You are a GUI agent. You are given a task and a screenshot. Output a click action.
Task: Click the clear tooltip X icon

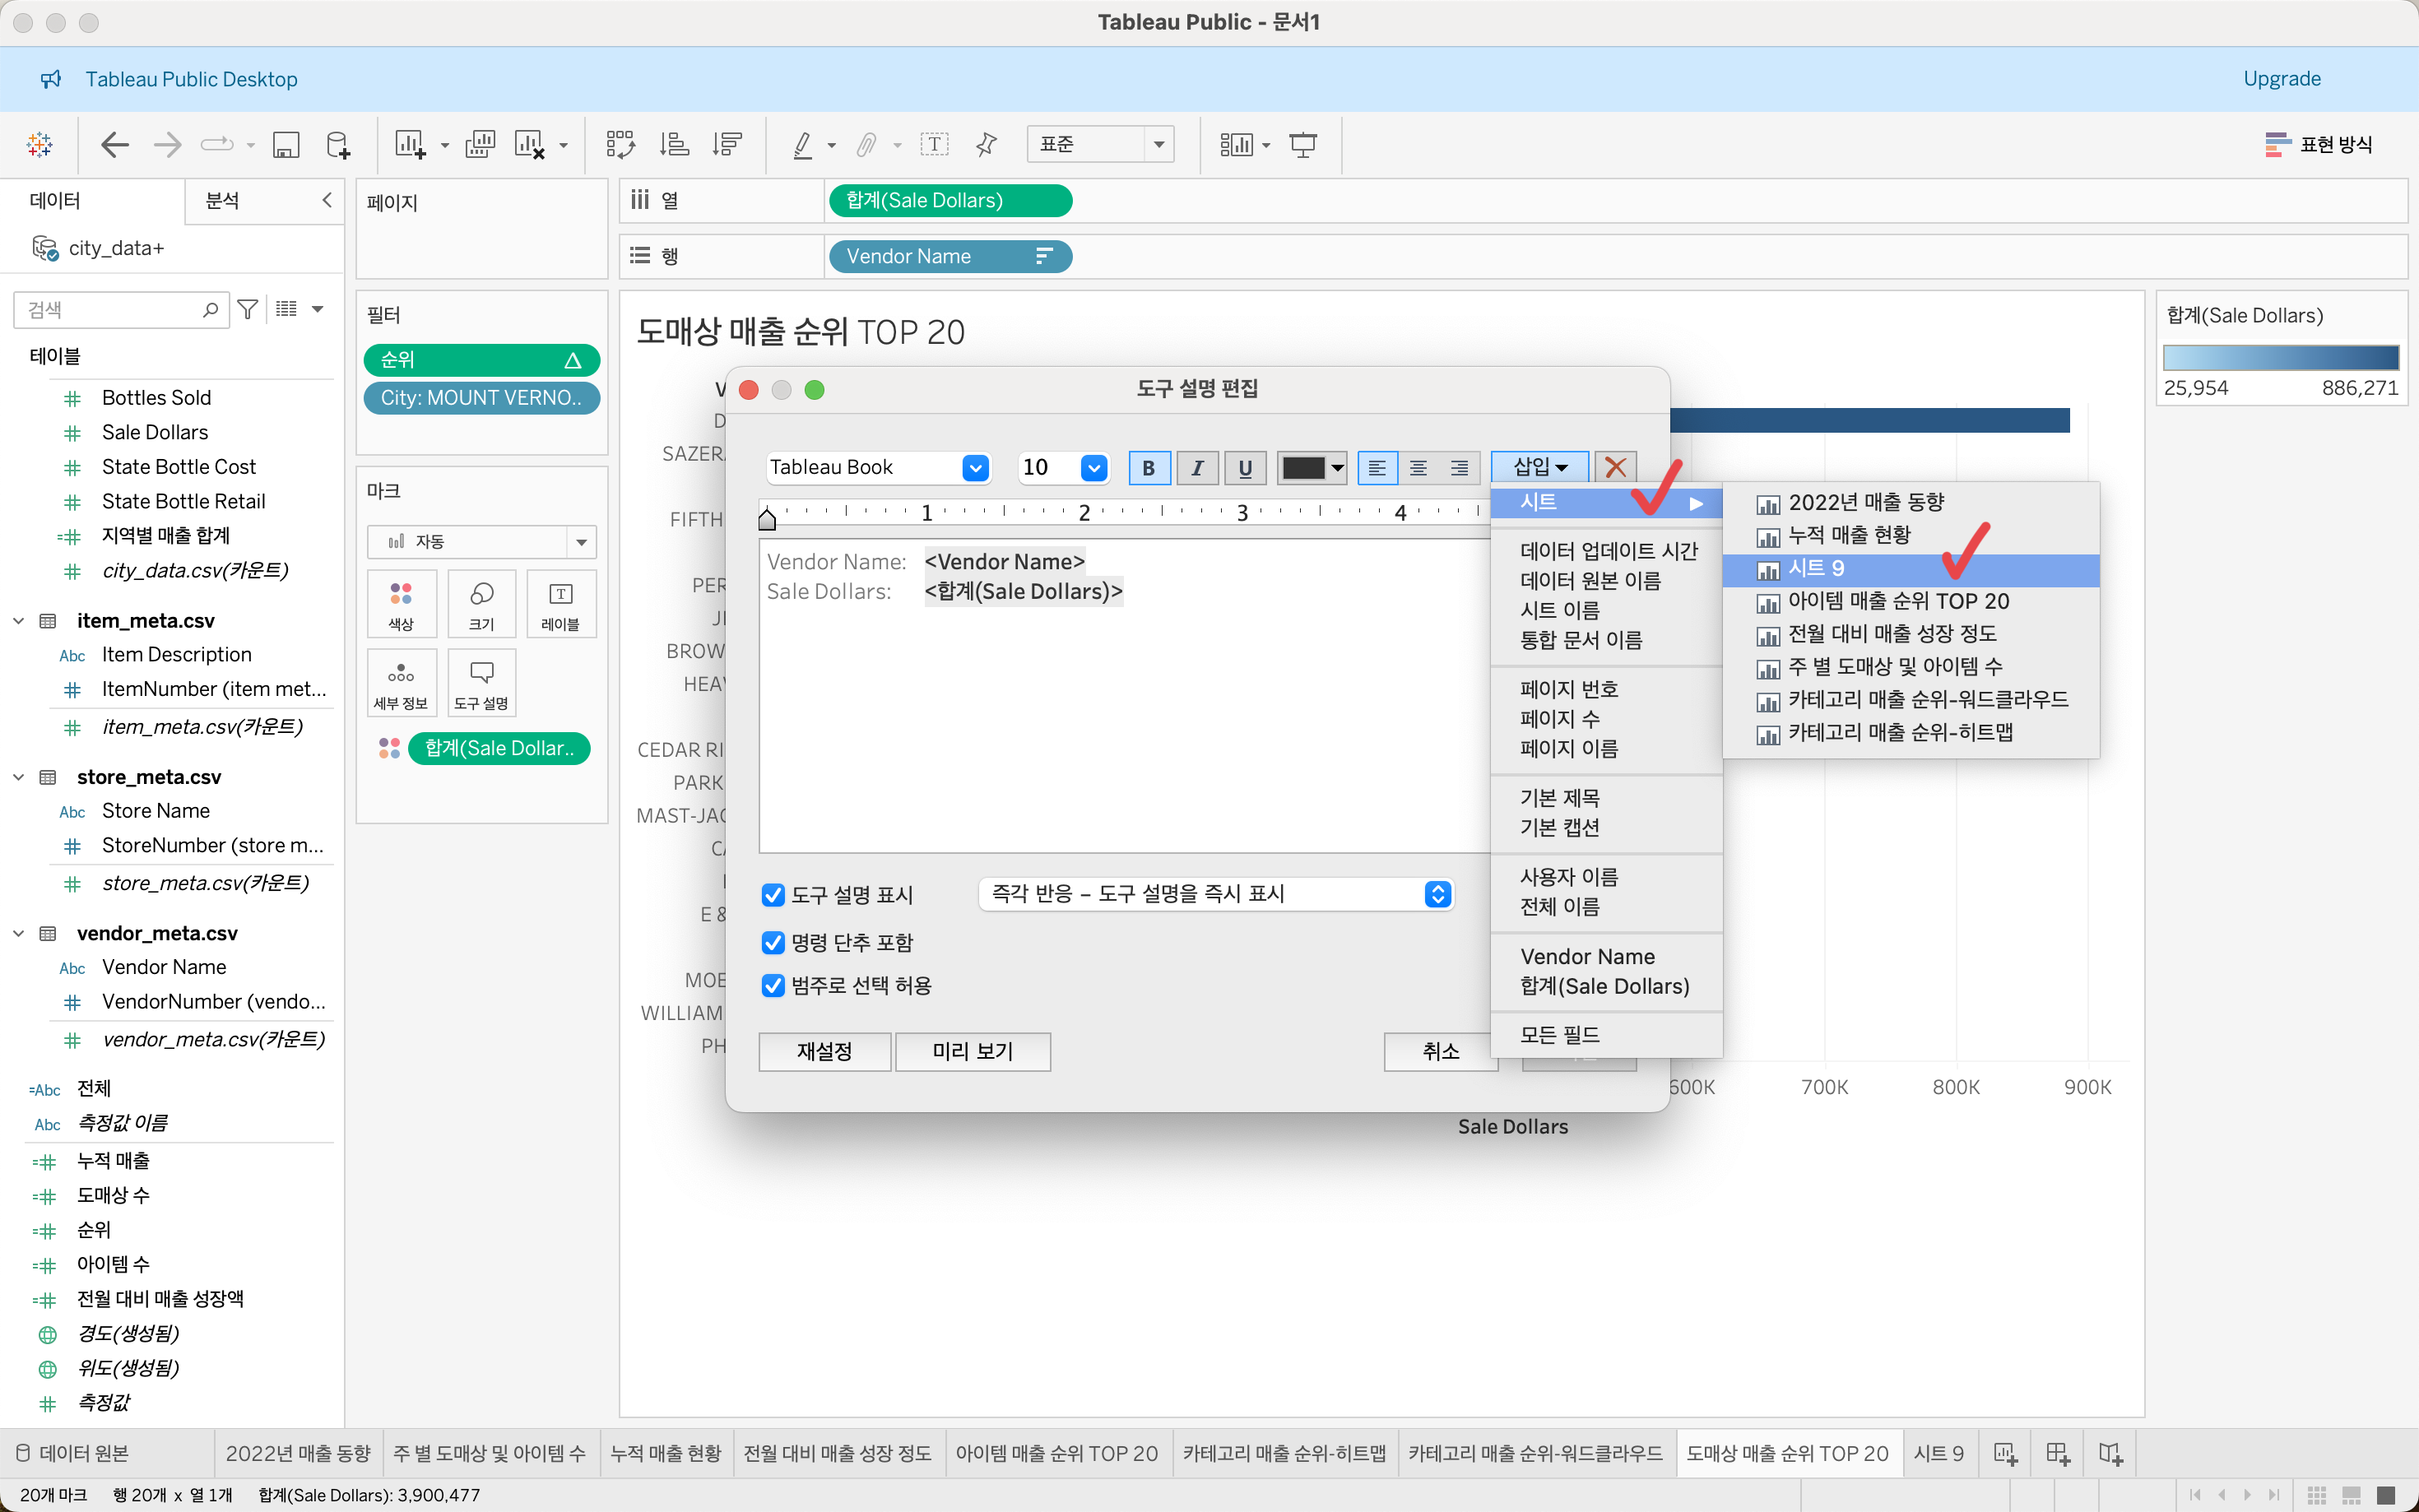click(x=1614, y=467)
